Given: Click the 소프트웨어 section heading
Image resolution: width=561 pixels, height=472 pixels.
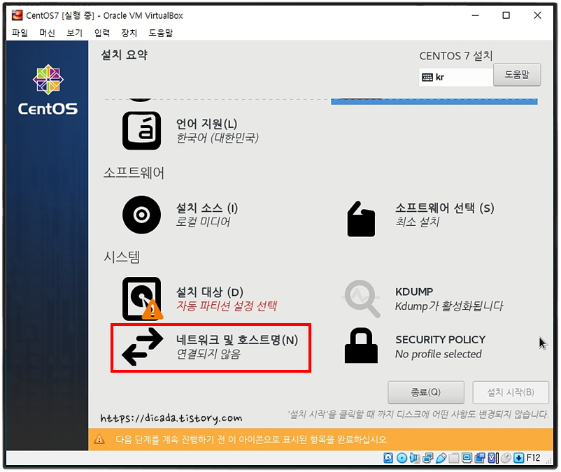Looking at the screenshot, I should [x=134, y=173].
